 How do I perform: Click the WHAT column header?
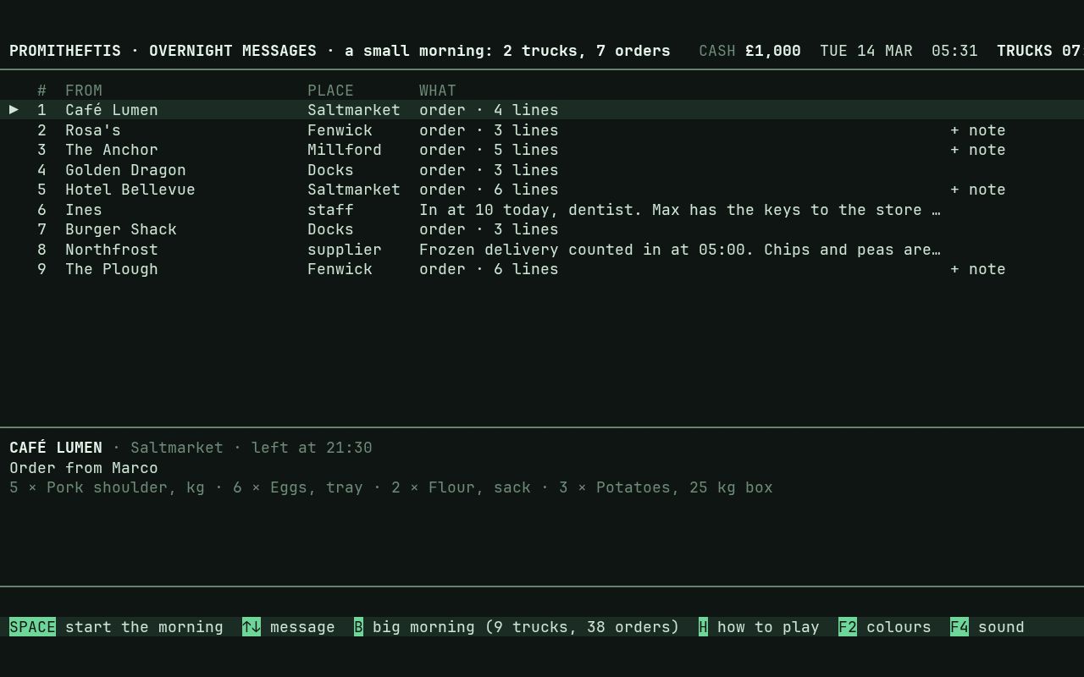click(x=438, y=91)
